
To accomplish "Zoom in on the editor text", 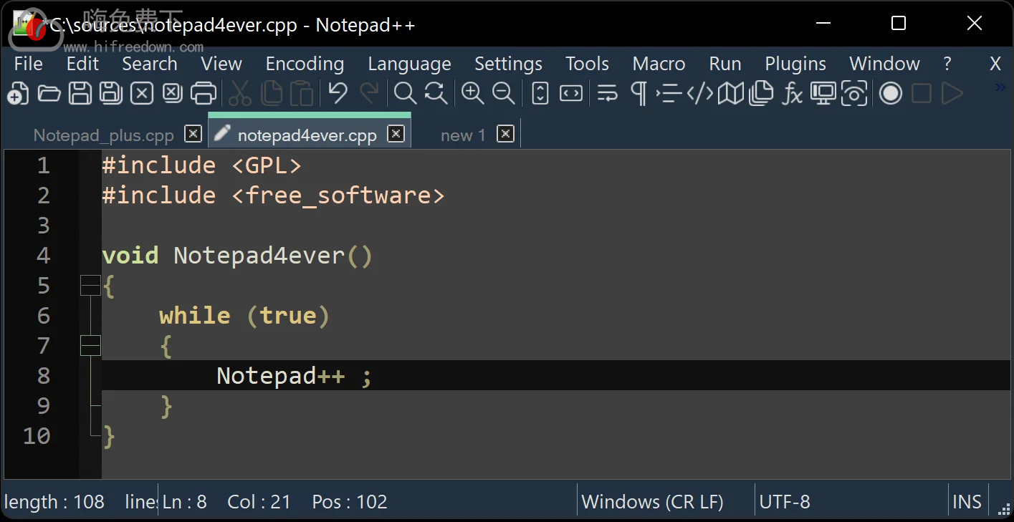I will click(472, 93).
